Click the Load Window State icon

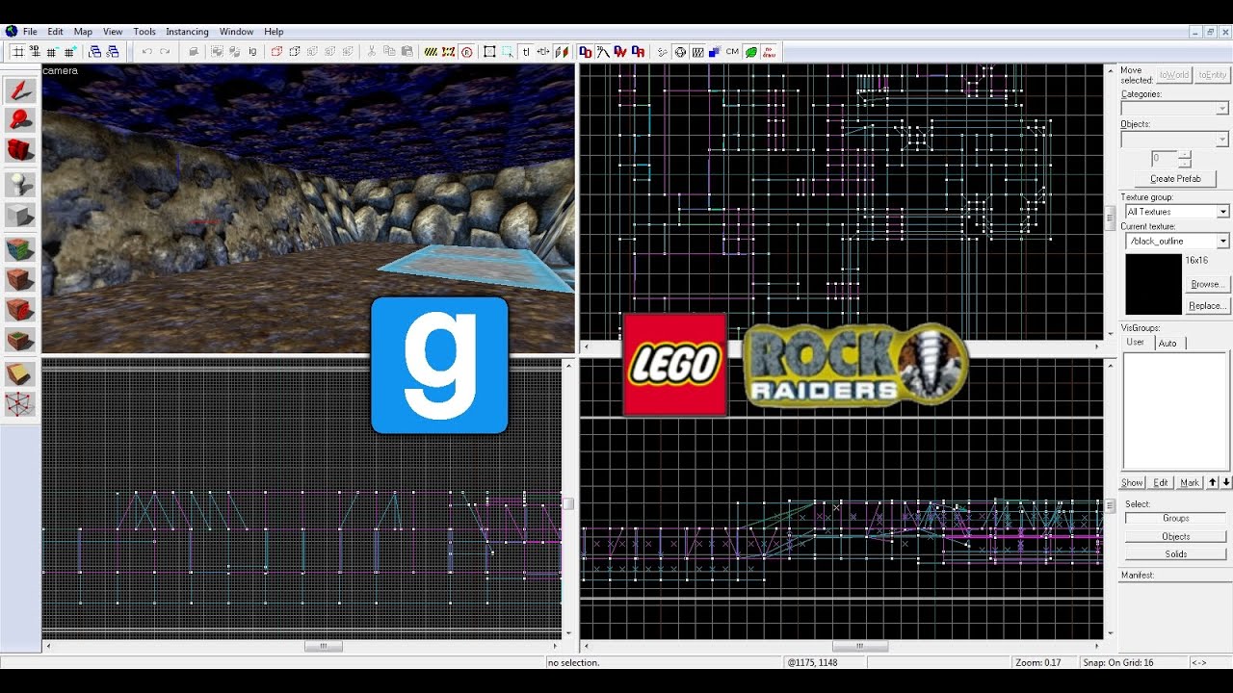tap(93, 51)
